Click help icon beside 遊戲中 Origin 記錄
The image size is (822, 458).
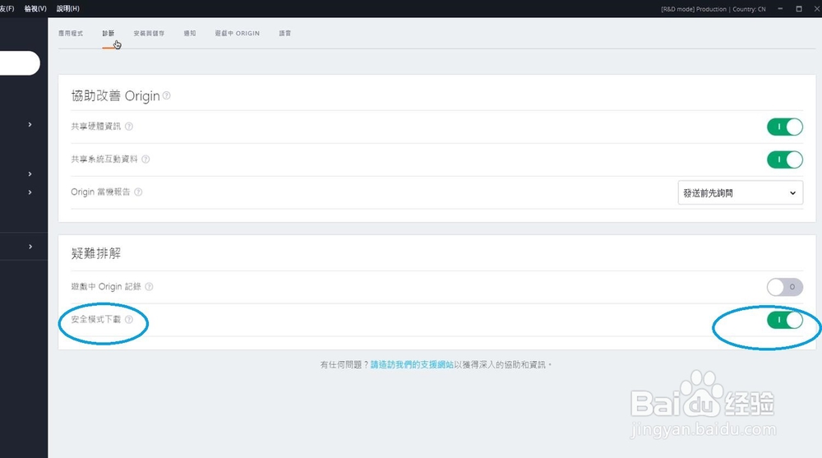[149, 286]
